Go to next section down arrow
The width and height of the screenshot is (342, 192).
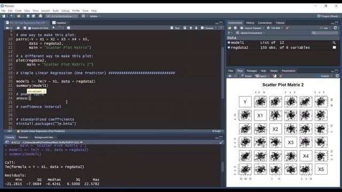pos(196,28)
